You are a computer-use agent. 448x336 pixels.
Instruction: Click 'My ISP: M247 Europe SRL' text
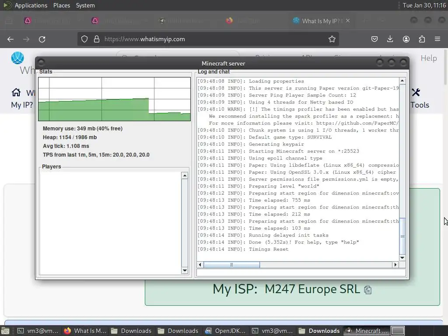pyautogui.click(x=286, y=289)
